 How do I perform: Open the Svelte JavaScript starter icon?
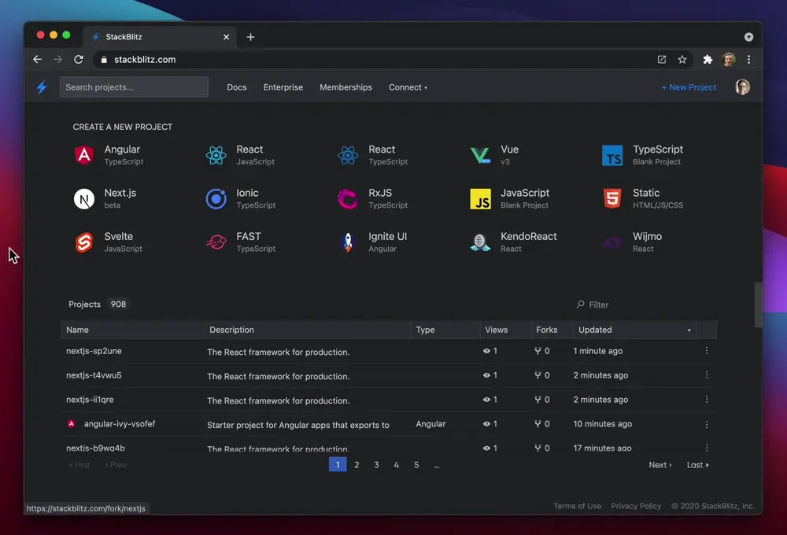pos(84,242)
